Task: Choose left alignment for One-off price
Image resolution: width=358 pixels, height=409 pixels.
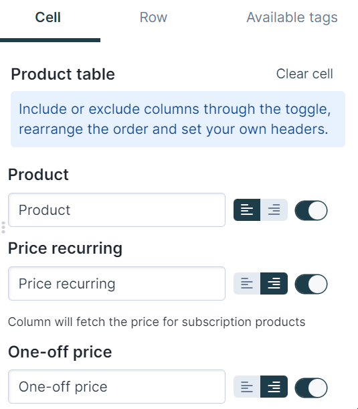Action: tap(247, 386)
